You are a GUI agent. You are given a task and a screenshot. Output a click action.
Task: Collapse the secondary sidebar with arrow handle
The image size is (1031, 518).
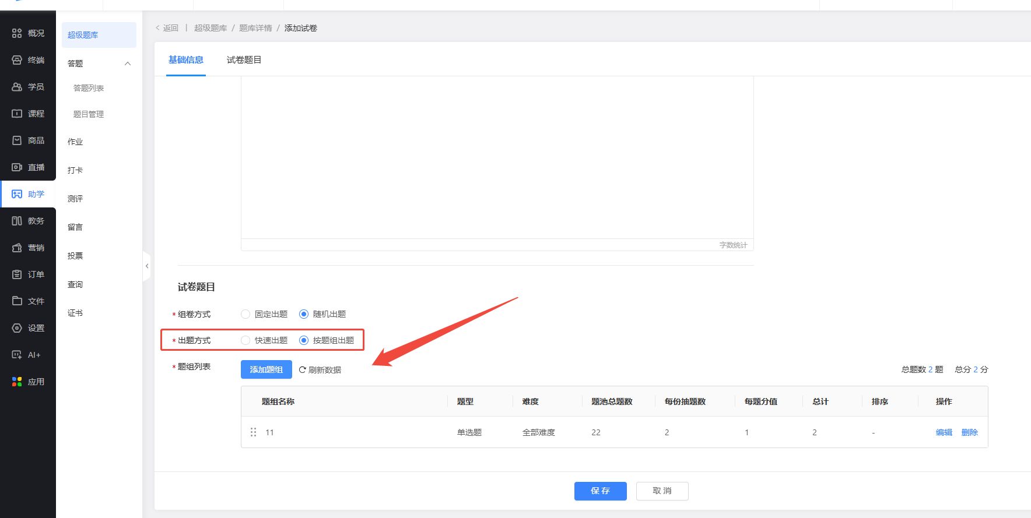(147, 266)
